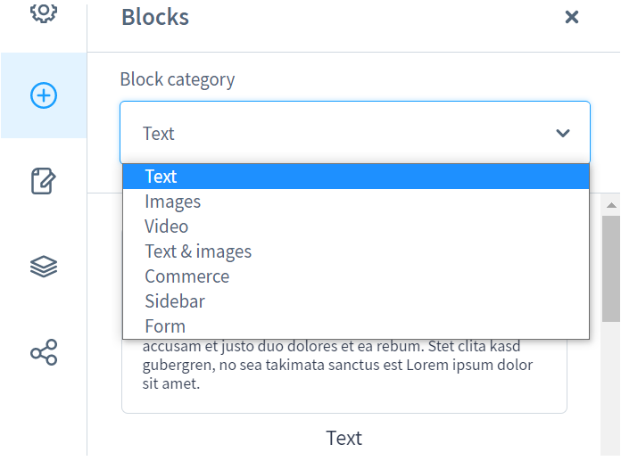Select Sidebar from the category list
The image size is (621, 461).
175,301
